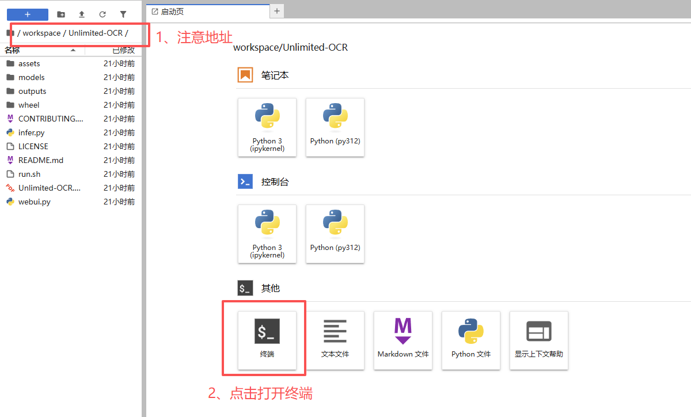Create a new folder with the toolbar icon

coord(61,14)
